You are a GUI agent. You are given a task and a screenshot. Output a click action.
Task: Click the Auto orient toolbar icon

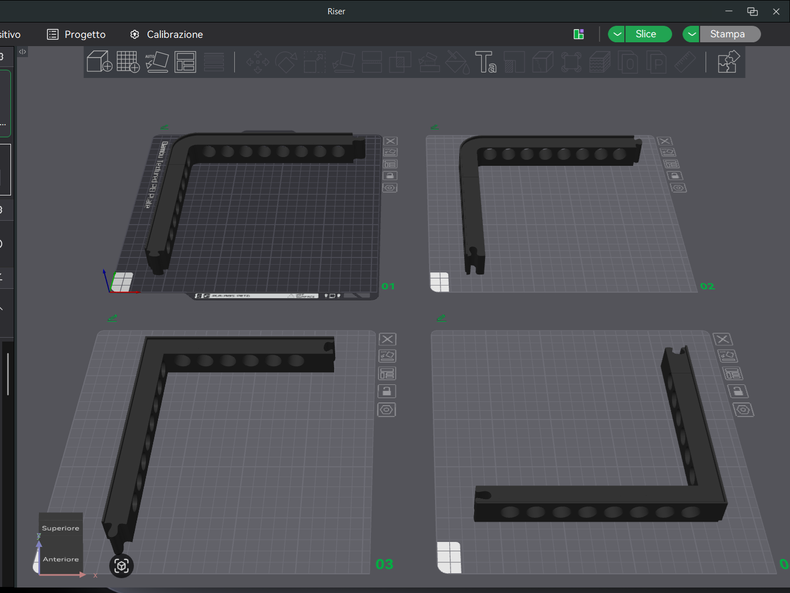click(x=157, y=61)
